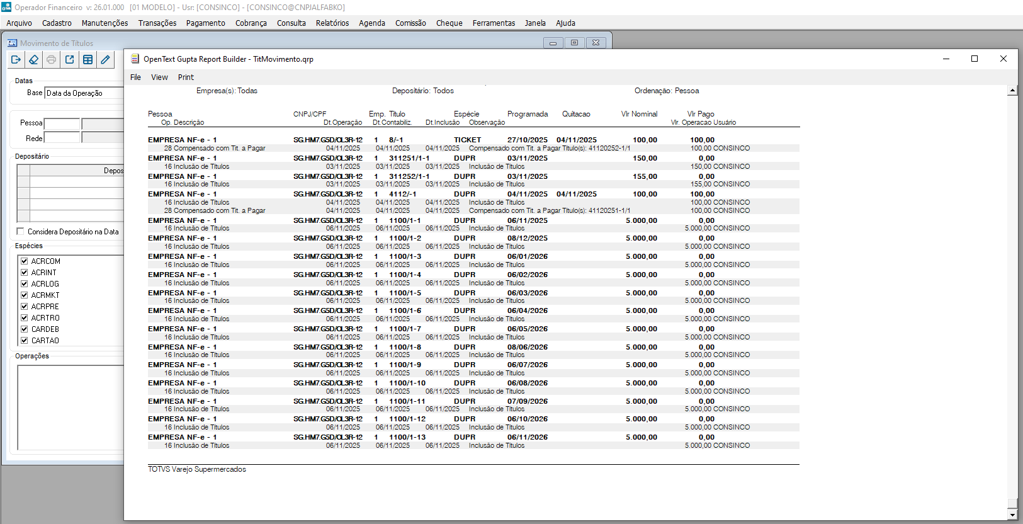The image size is (1023, 524).
Task: Toggle the ACRINT species checkbox
Action: (24, 272)
